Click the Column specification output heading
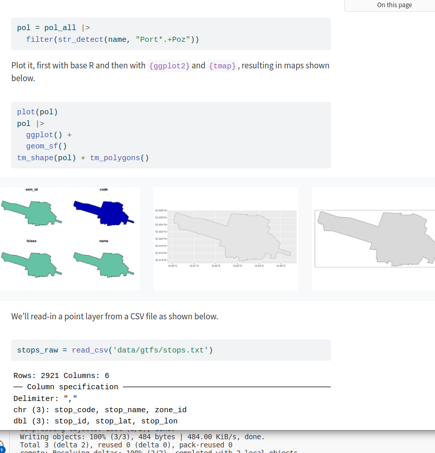 click(x=72, y=387)
